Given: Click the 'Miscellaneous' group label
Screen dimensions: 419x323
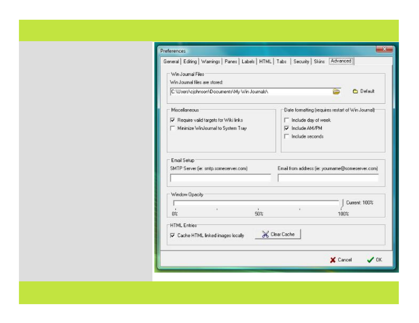Looking at the screenshot, I should click(185, 110).
